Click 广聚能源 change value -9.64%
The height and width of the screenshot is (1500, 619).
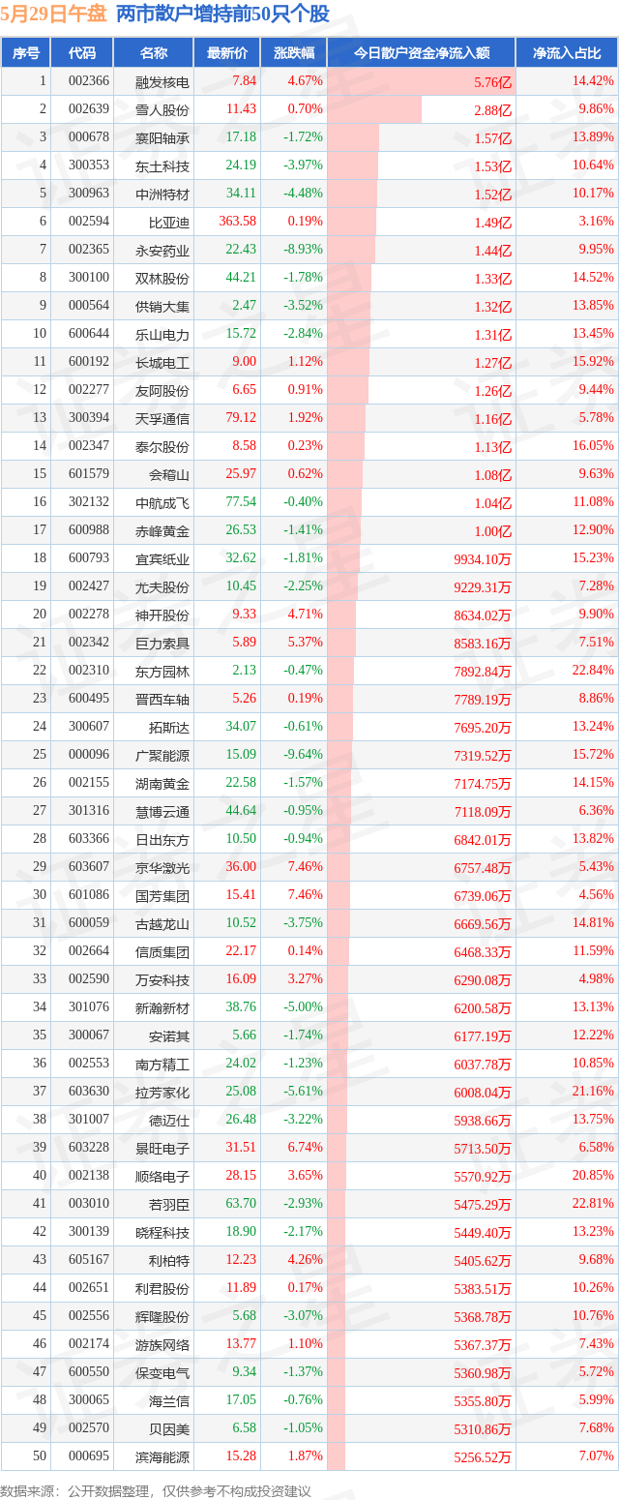(x=304, y=755)
